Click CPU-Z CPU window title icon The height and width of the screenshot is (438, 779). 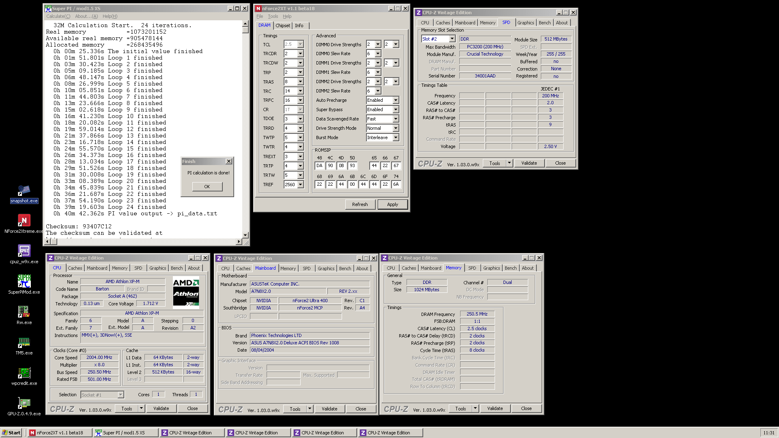(x=51, y=258)
